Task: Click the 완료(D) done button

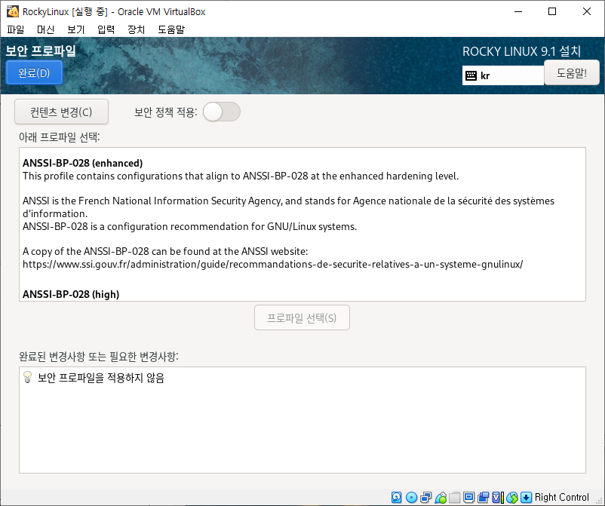Action: tap(35, 72)
